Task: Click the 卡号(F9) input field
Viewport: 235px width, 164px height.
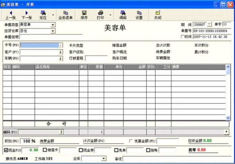Action: 39,45
